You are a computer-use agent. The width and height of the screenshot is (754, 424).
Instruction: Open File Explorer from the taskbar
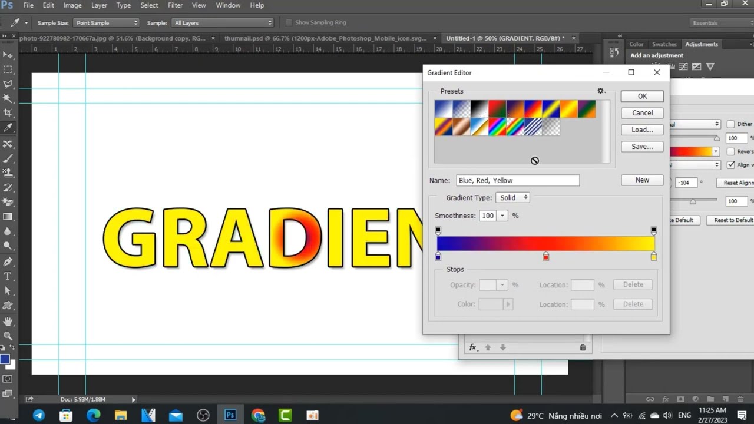121,415
